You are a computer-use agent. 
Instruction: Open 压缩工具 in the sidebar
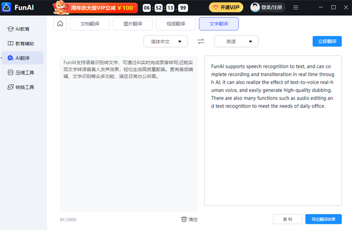pyautogui.click(x=23, y=72)
